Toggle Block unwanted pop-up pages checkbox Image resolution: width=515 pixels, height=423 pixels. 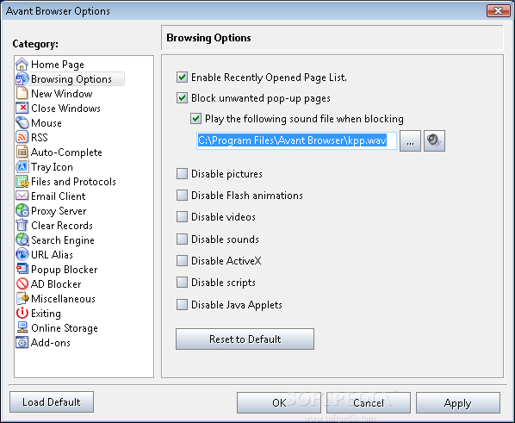coord(182,98)
